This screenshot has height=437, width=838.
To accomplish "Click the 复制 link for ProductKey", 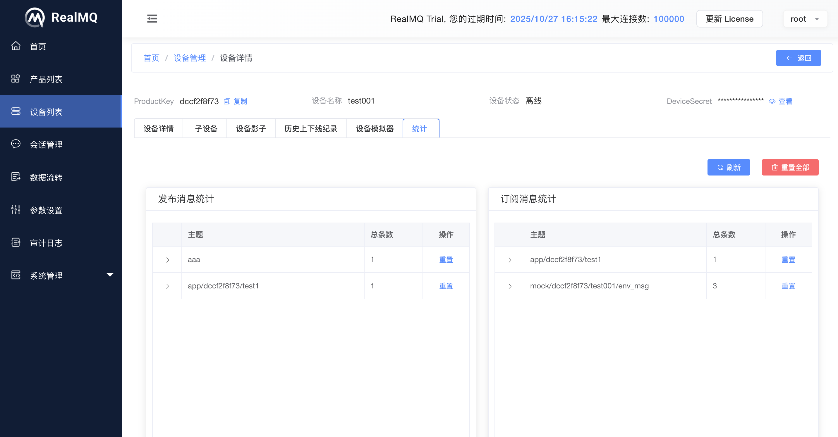I will pyautogui.click(x=241, y=101).
